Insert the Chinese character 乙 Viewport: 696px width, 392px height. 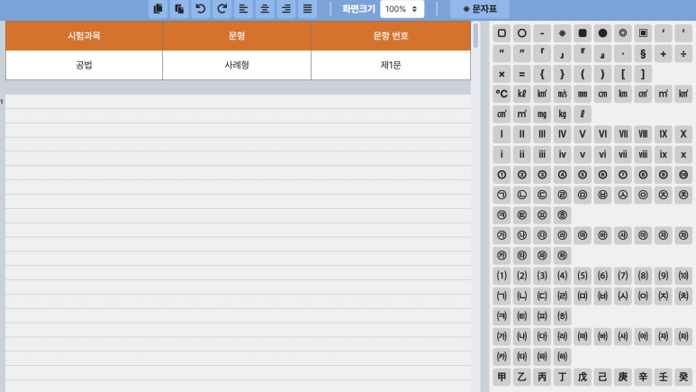[x=522, y=377]
